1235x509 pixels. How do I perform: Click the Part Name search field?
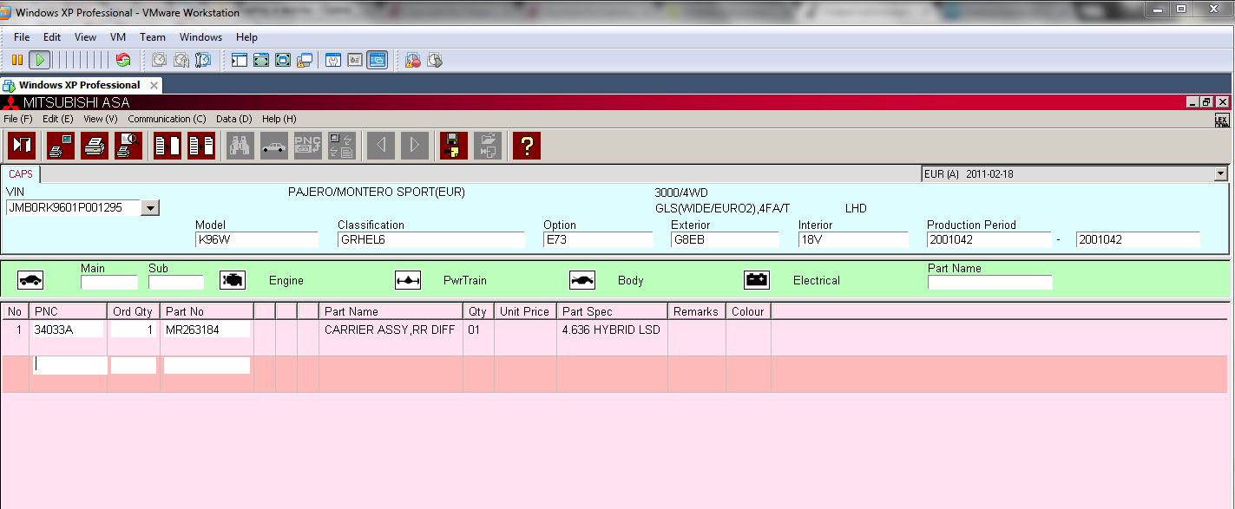989,283
